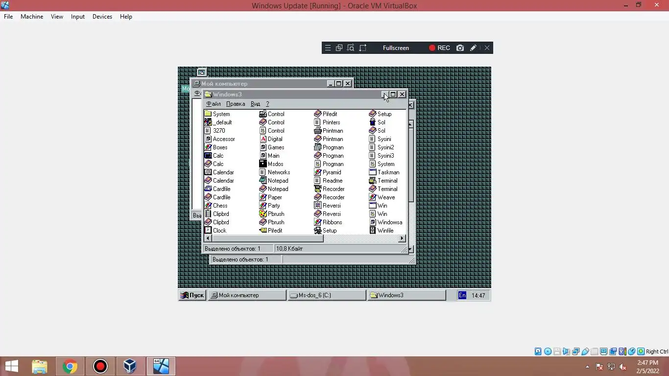Select the Windowsa file
The height and width of the screenshot is (376, 669).
(386, 222)
